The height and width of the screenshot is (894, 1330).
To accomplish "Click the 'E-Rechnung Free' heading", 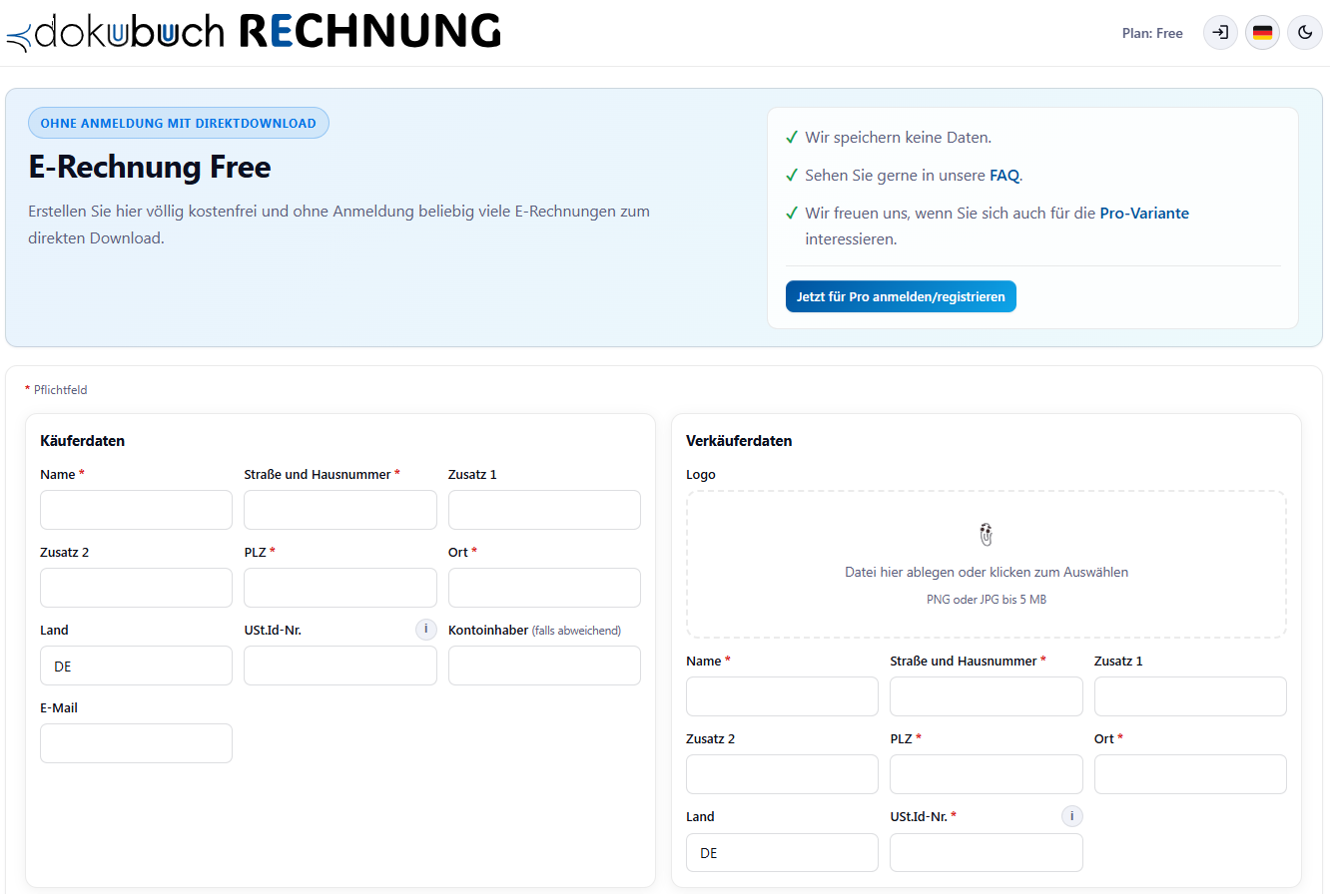I will pos(150,167).
